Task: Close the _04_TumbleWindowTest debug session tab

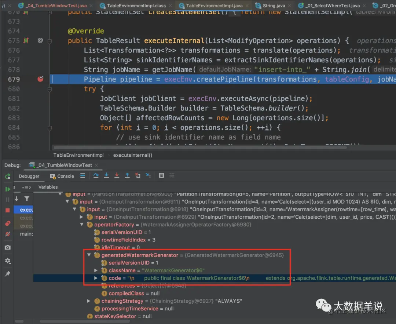Action: (96, 165)
